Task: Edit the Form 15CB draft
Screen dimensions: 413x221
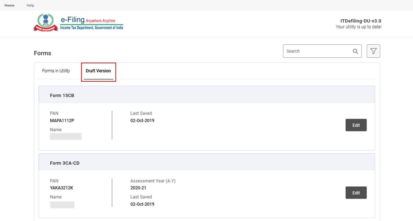Action: pos(356,125)
